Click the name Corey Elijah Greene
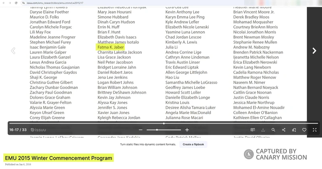 click(47, 118)
